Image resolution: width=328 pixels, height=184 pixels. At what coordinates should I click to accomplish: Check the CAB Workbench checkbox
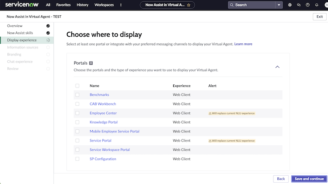(x=77, y=104)
